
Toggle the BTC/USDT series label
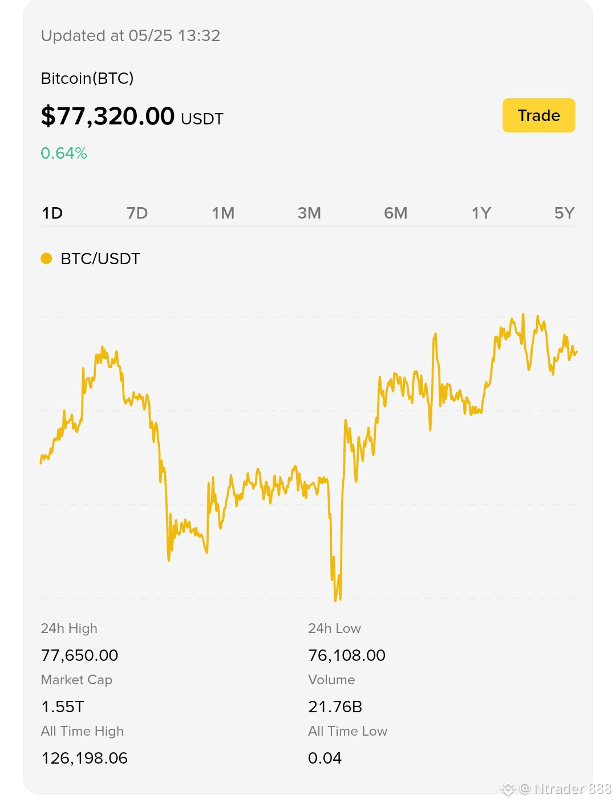pyautogui.click(x=100, y=259)
